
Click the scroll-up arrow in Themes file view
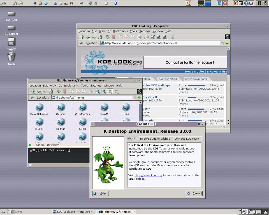[140, 103]
